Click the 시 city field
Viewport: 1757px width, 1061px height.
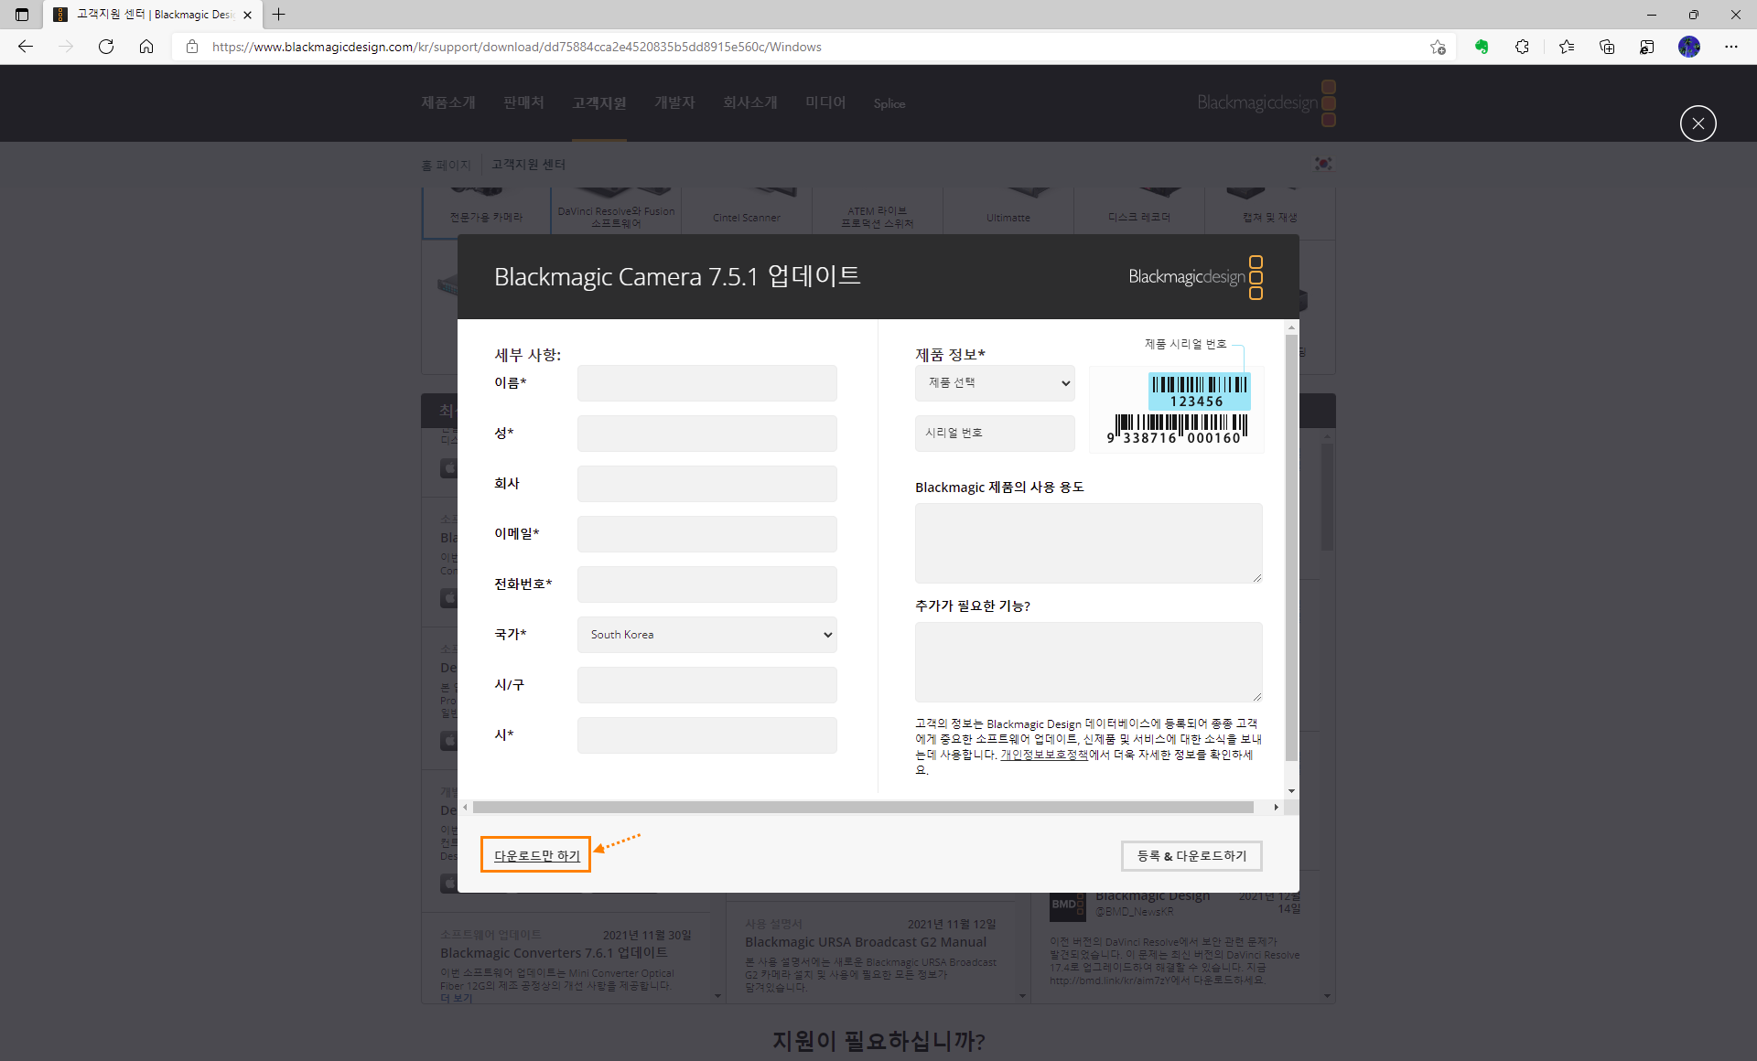(x=707, y=735)
